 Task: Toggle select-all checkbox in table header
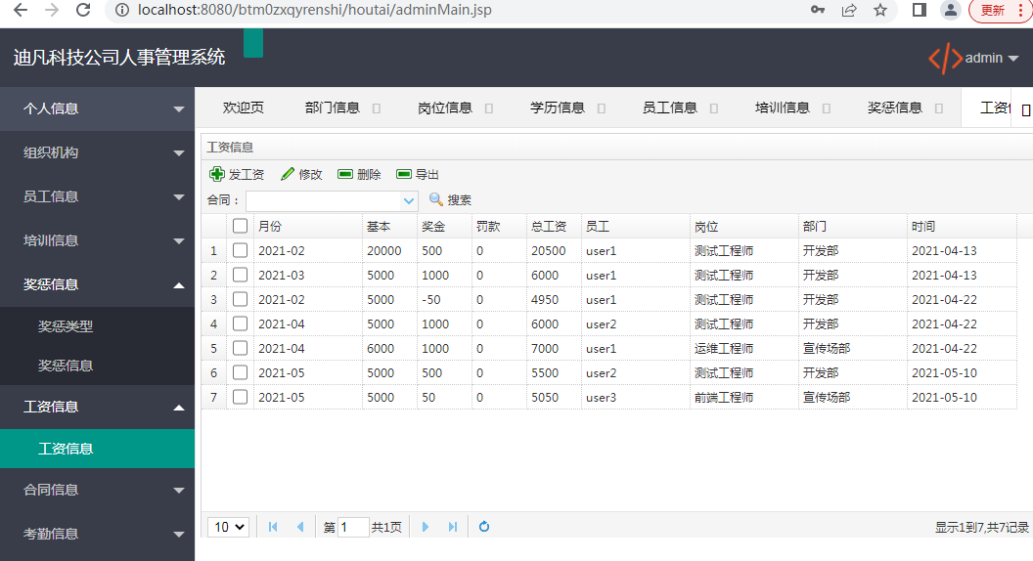(240, 226)
